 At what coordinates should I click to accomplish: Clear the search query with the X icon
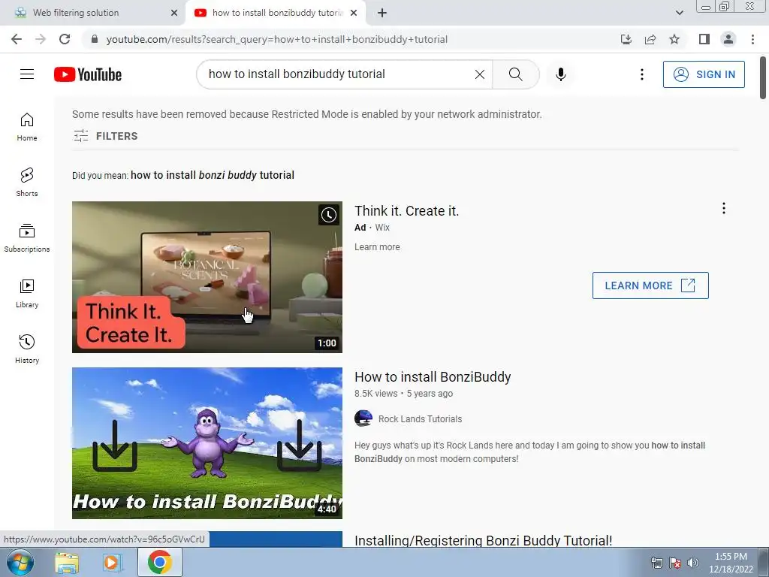tap(480, 74)
